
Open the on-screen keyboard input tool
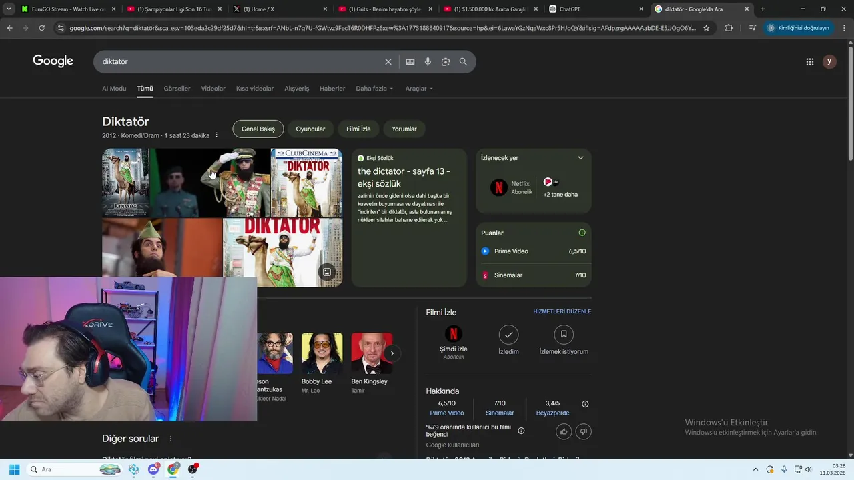[410, 61]
